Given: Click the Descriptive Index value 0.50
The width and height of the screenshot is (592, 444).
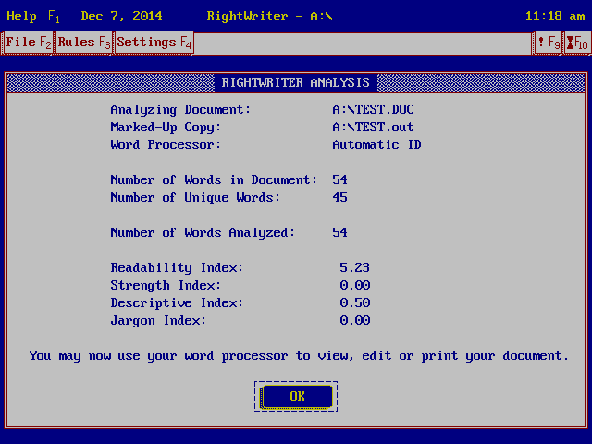Looking at the screenshot, I should (354, 302).
